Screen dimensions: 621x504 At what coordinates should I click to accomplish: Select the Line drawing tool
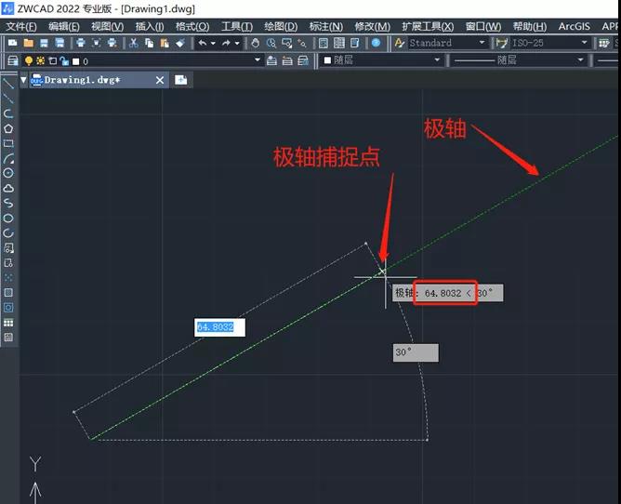[8, 84]
